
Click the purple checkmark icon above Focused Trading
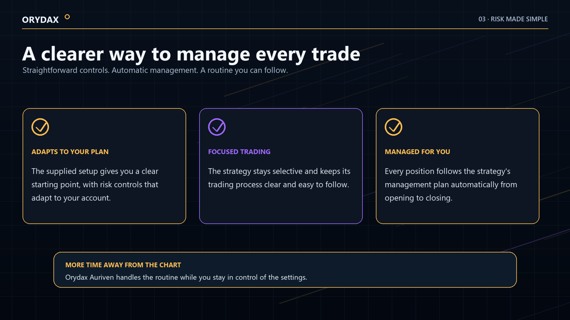pyautogui.click(x=217, y=127)
